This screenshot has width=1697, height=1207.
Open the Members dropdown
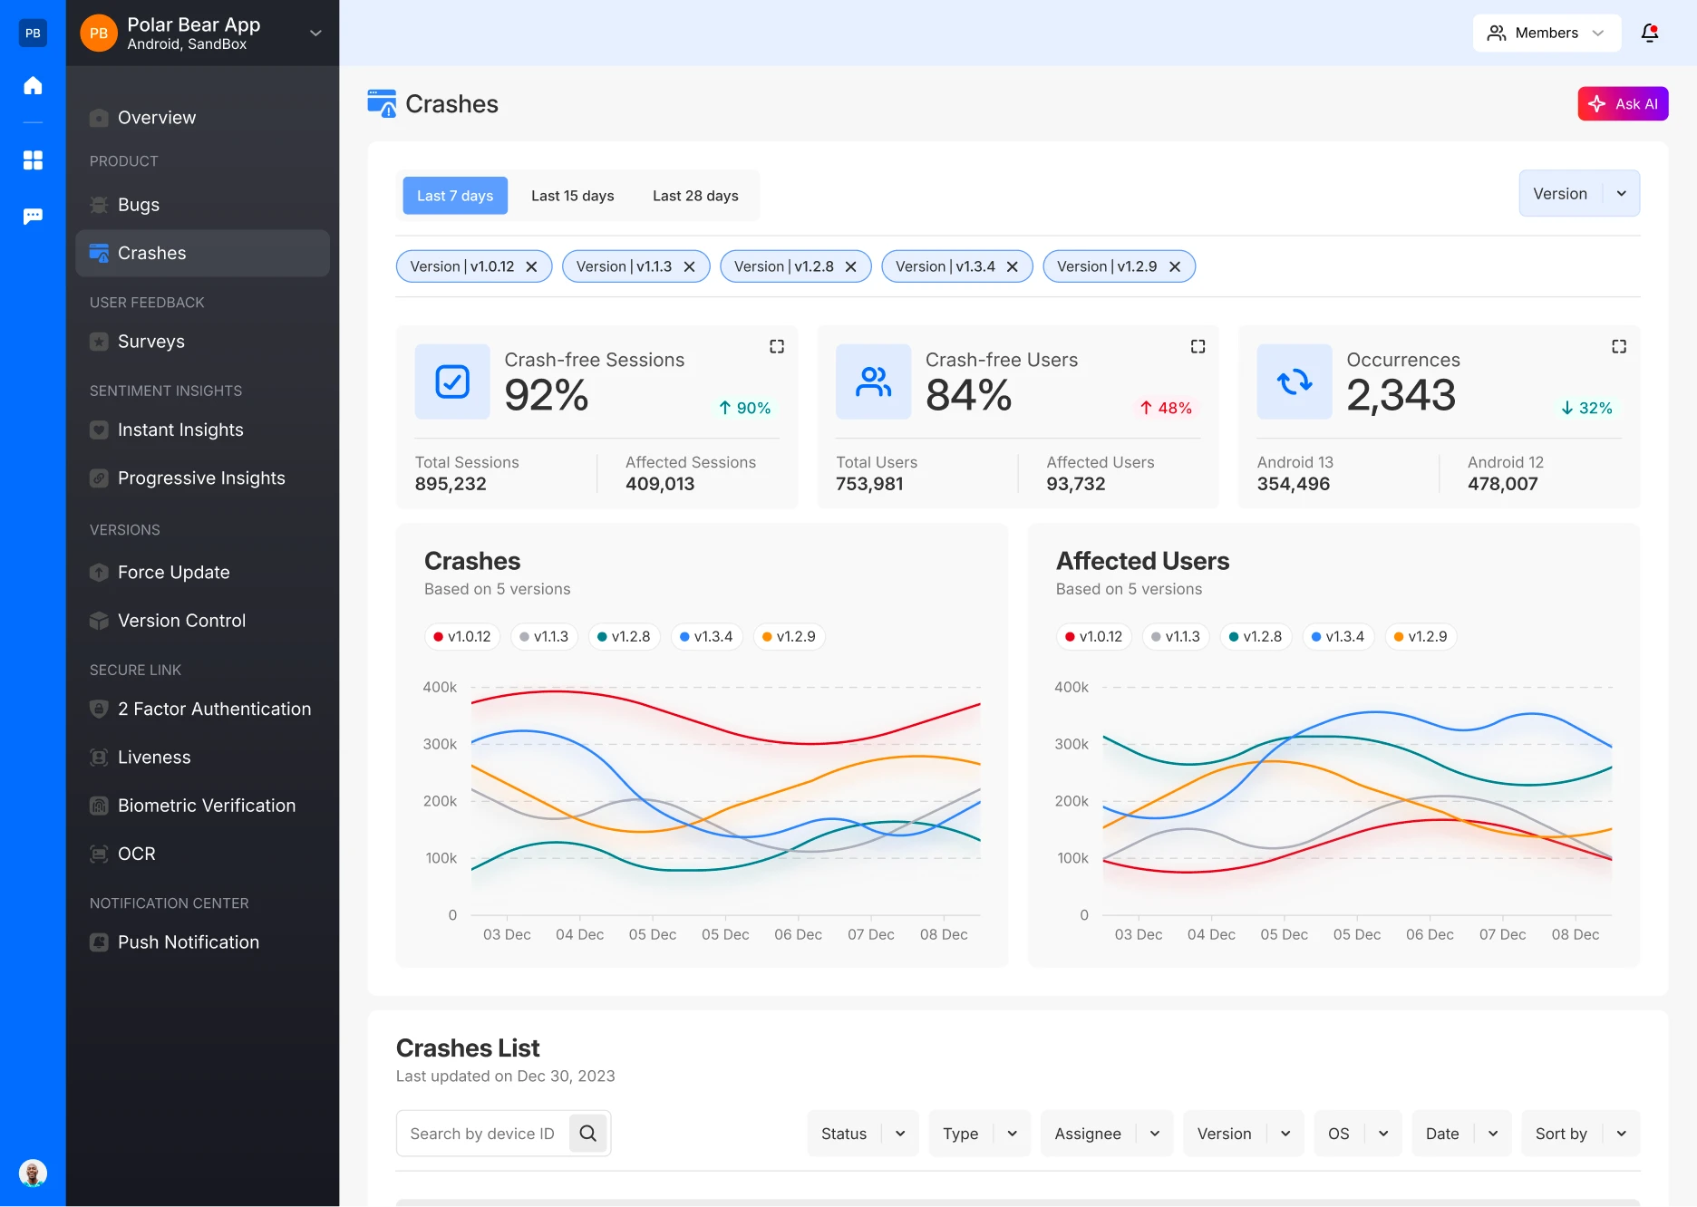(1546, 34)
